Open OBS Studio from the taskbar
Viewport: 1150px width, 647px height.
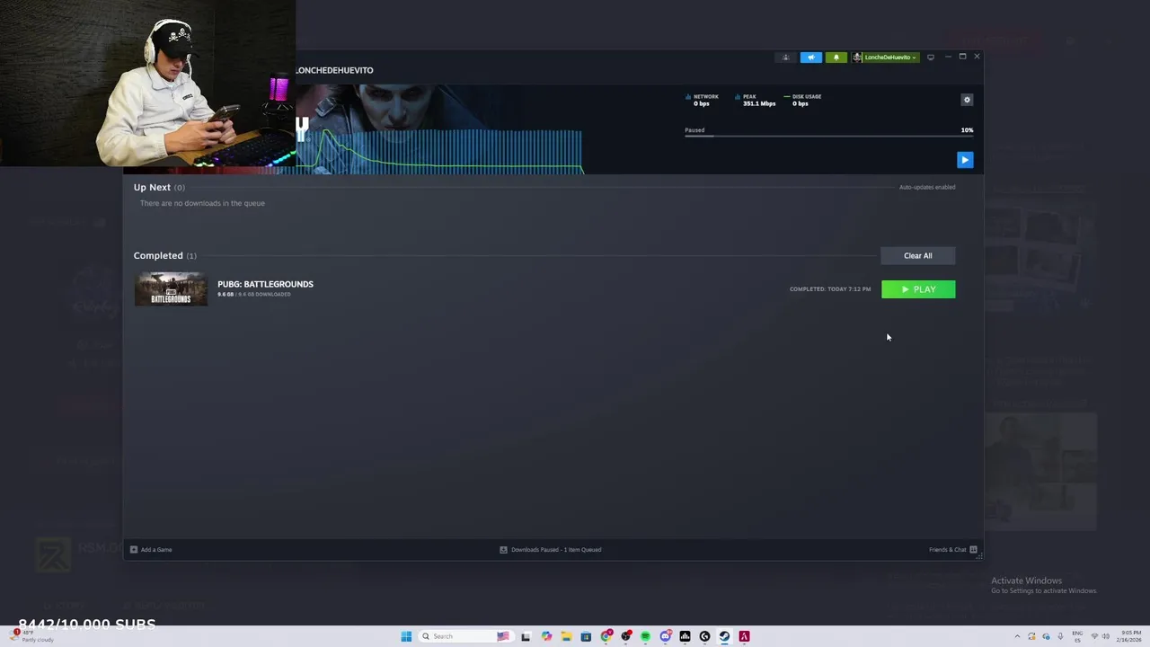(x=625, y=636)
